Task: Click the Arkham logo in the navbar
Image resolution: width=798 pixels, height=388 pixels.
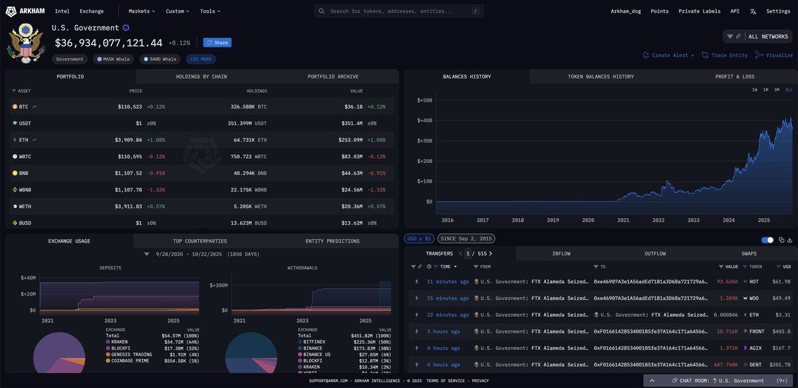Action: tap(27, 11)
